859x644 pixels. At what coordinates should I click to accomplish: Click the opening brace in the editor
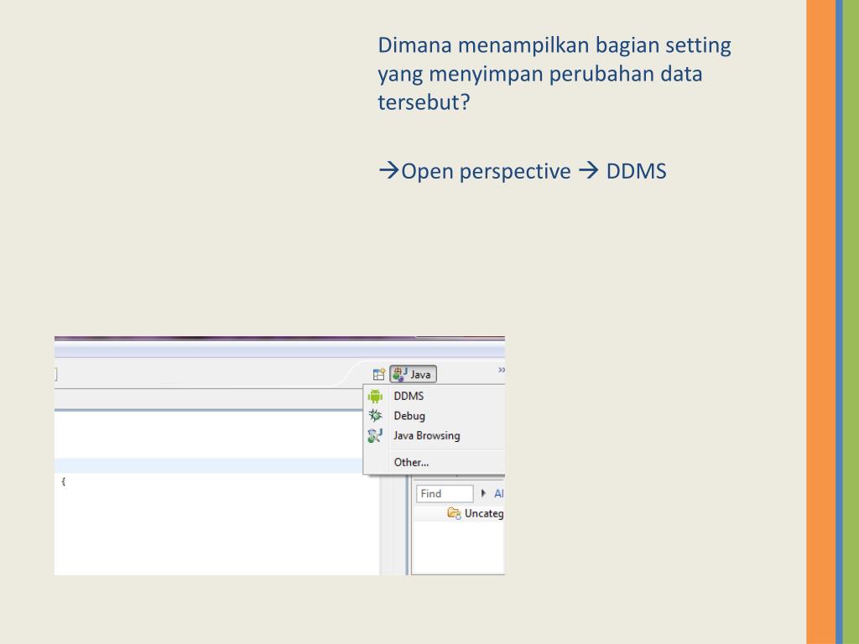click(64, 480)
